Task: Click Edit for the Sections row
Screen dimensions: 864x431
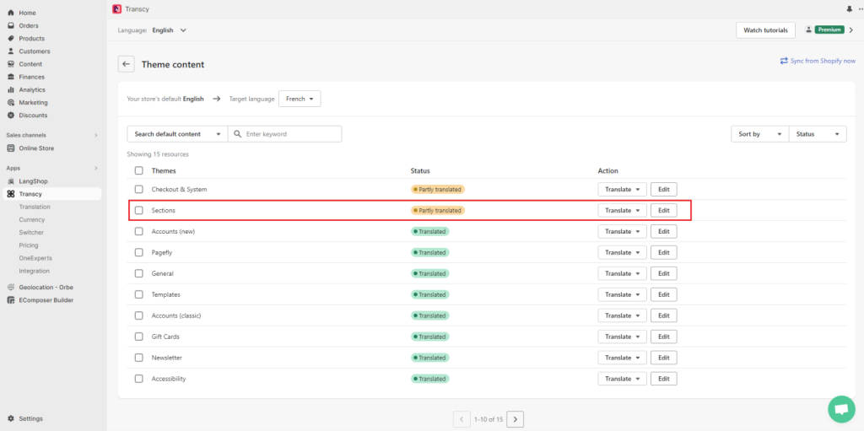Action: (663, 211)
